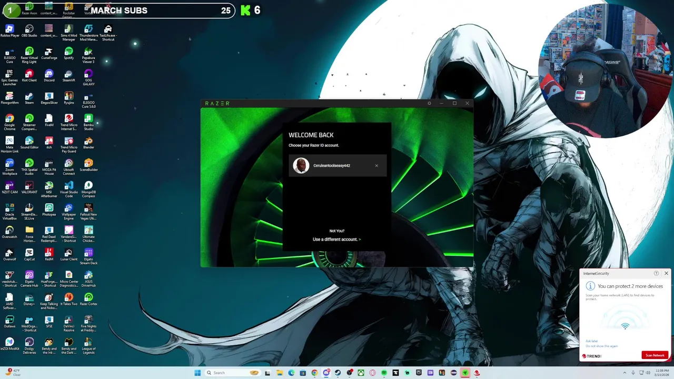The height and width of the screenshot is (379, 674).
Task: Select Oracle VirtualBox desktop icon
Action: 9,212
